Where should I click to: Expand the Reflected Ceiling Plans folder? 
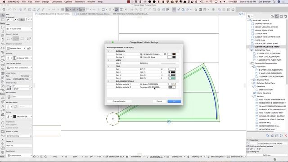click(x=252, y=83)
